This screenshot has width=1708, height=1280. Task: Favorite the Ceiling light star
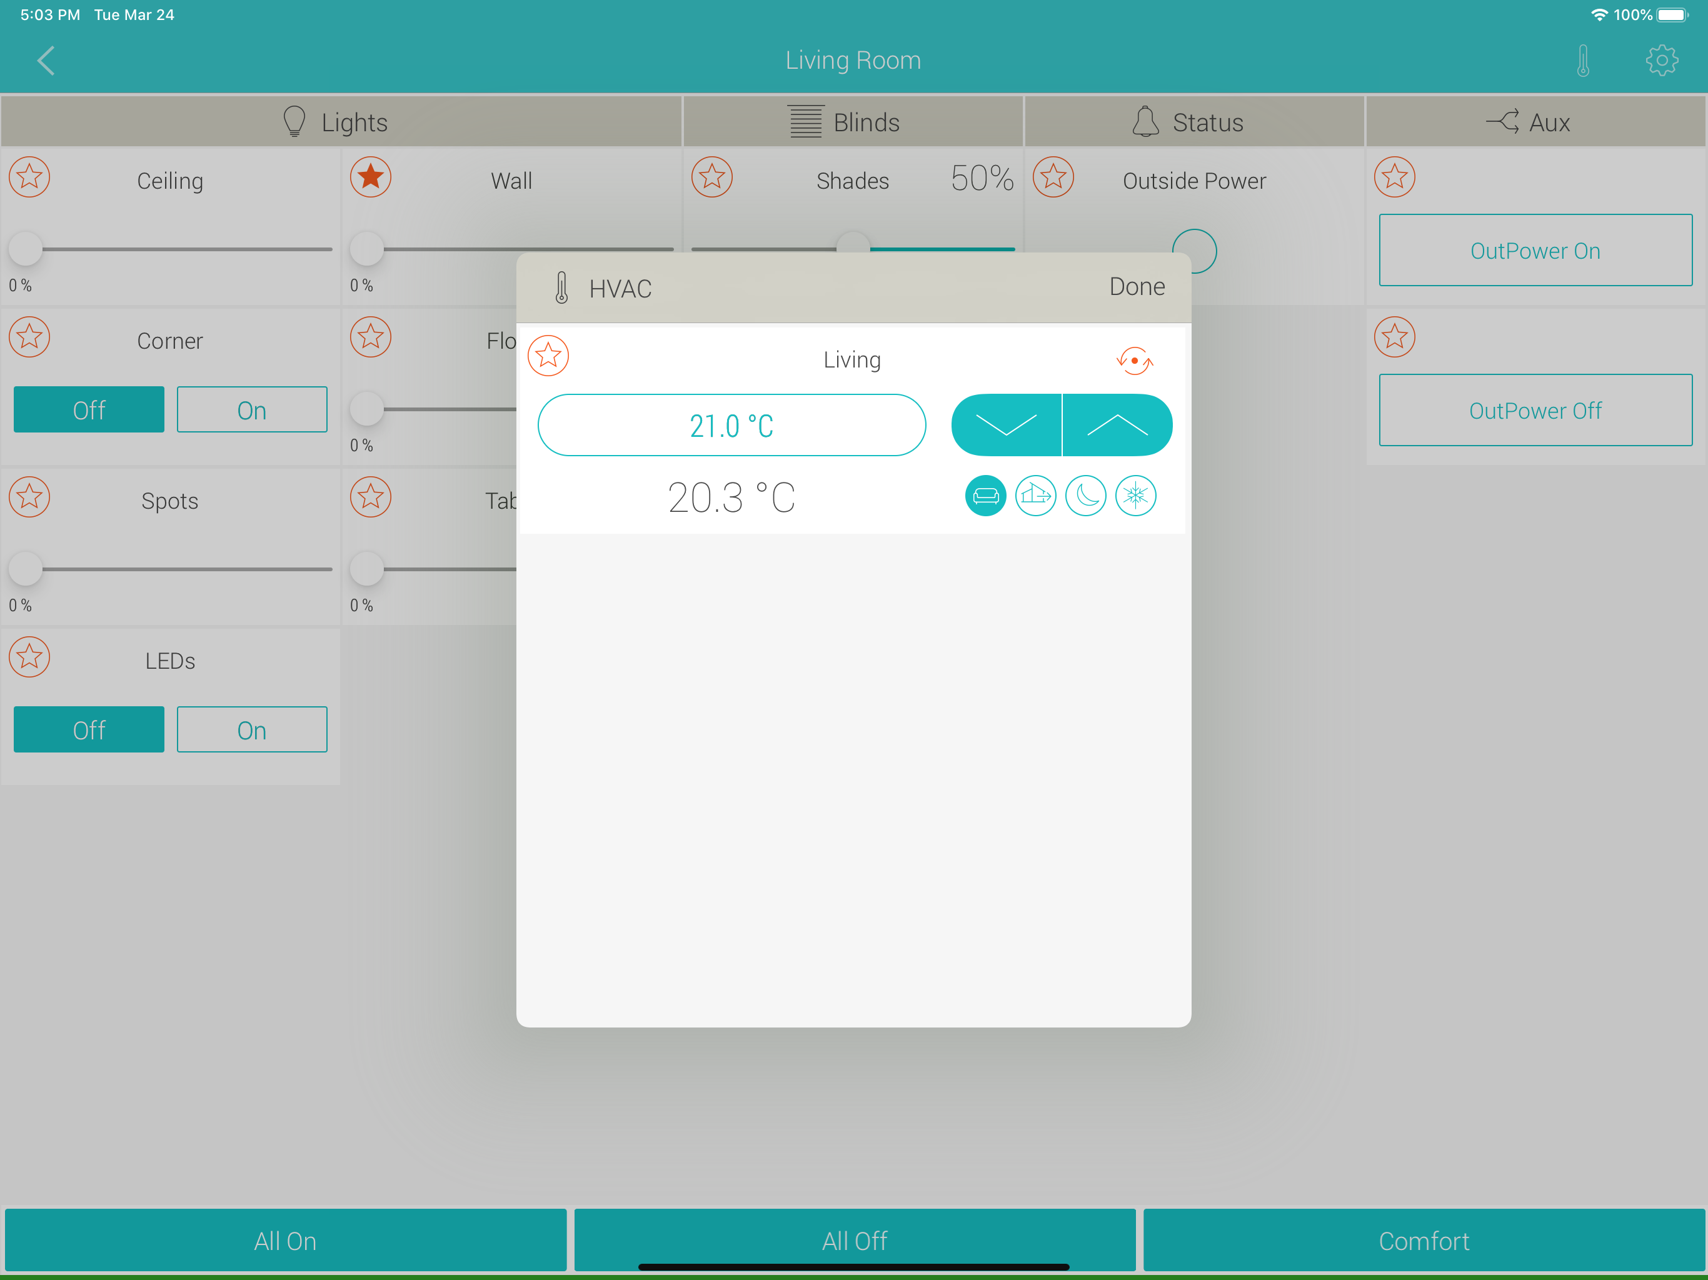click(x=29, y=177)
